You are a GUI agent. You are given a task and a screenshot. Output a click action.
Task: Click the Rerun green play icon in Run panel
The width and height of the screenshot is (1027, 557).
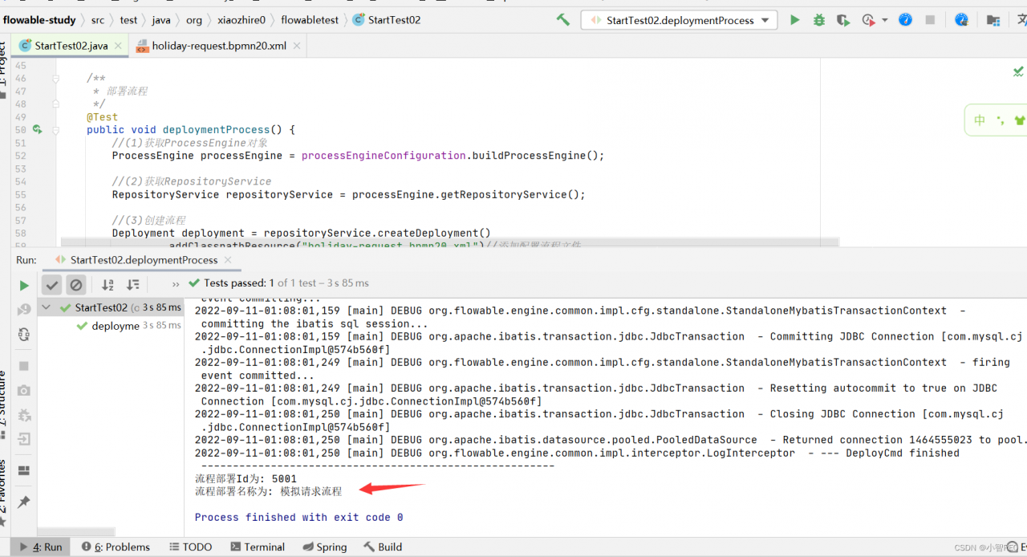click(24, 285)
